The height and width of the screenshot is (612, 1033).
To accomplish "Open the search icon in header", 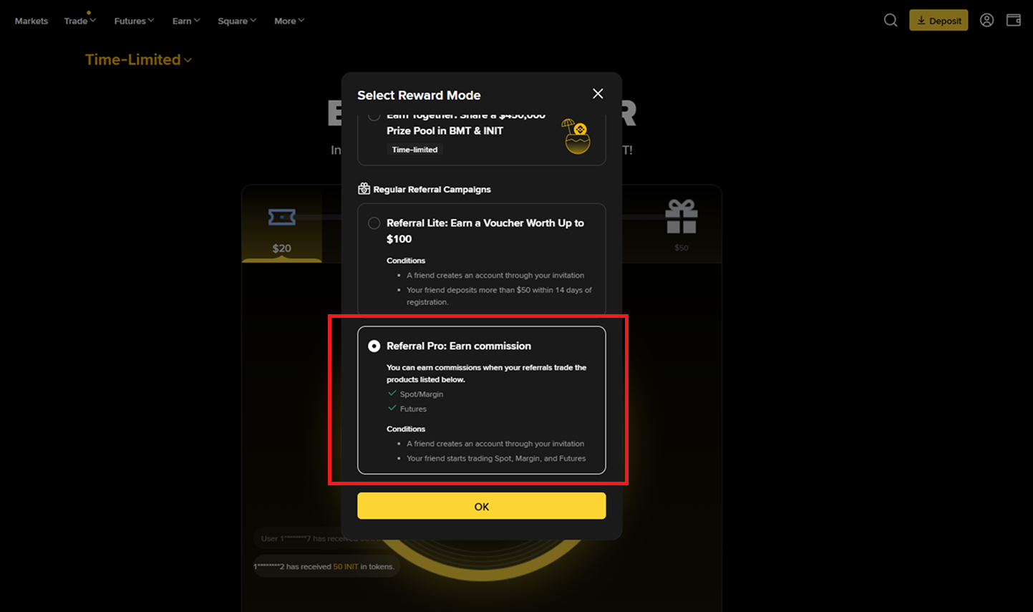I will pyautogui.click(x=891, y=20).
